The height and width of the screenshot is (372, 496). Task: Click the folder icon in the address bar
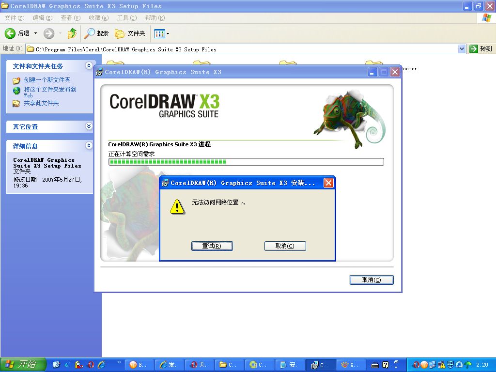coord(31,49)
